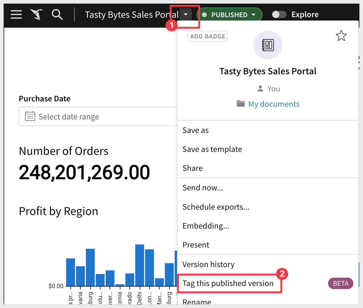Click the user icon beside You
Screen dimensions: 363x308
[x=260, y=88]
